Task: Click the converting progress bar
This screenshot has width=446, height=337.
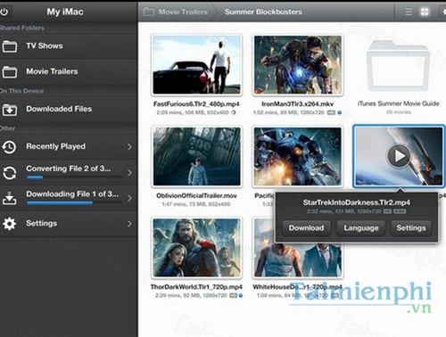Action: [74, 177]
